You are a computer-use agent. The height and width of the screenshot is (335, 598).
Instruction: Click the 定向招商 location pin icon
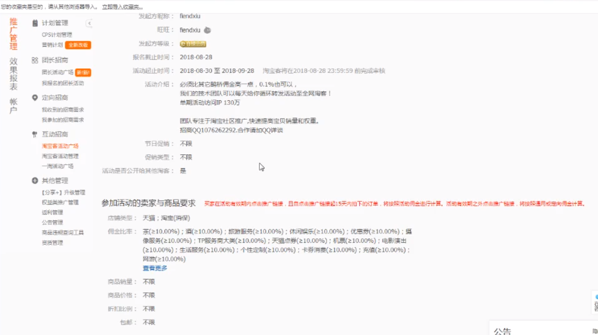tap(35, 98)
